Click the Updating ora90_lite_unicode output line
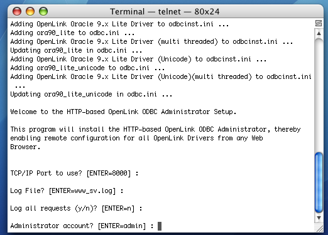 [91, 95]
